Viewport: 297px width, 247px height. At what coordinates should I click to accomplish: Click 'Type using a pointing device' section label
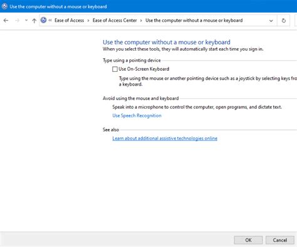click(132, 61)
